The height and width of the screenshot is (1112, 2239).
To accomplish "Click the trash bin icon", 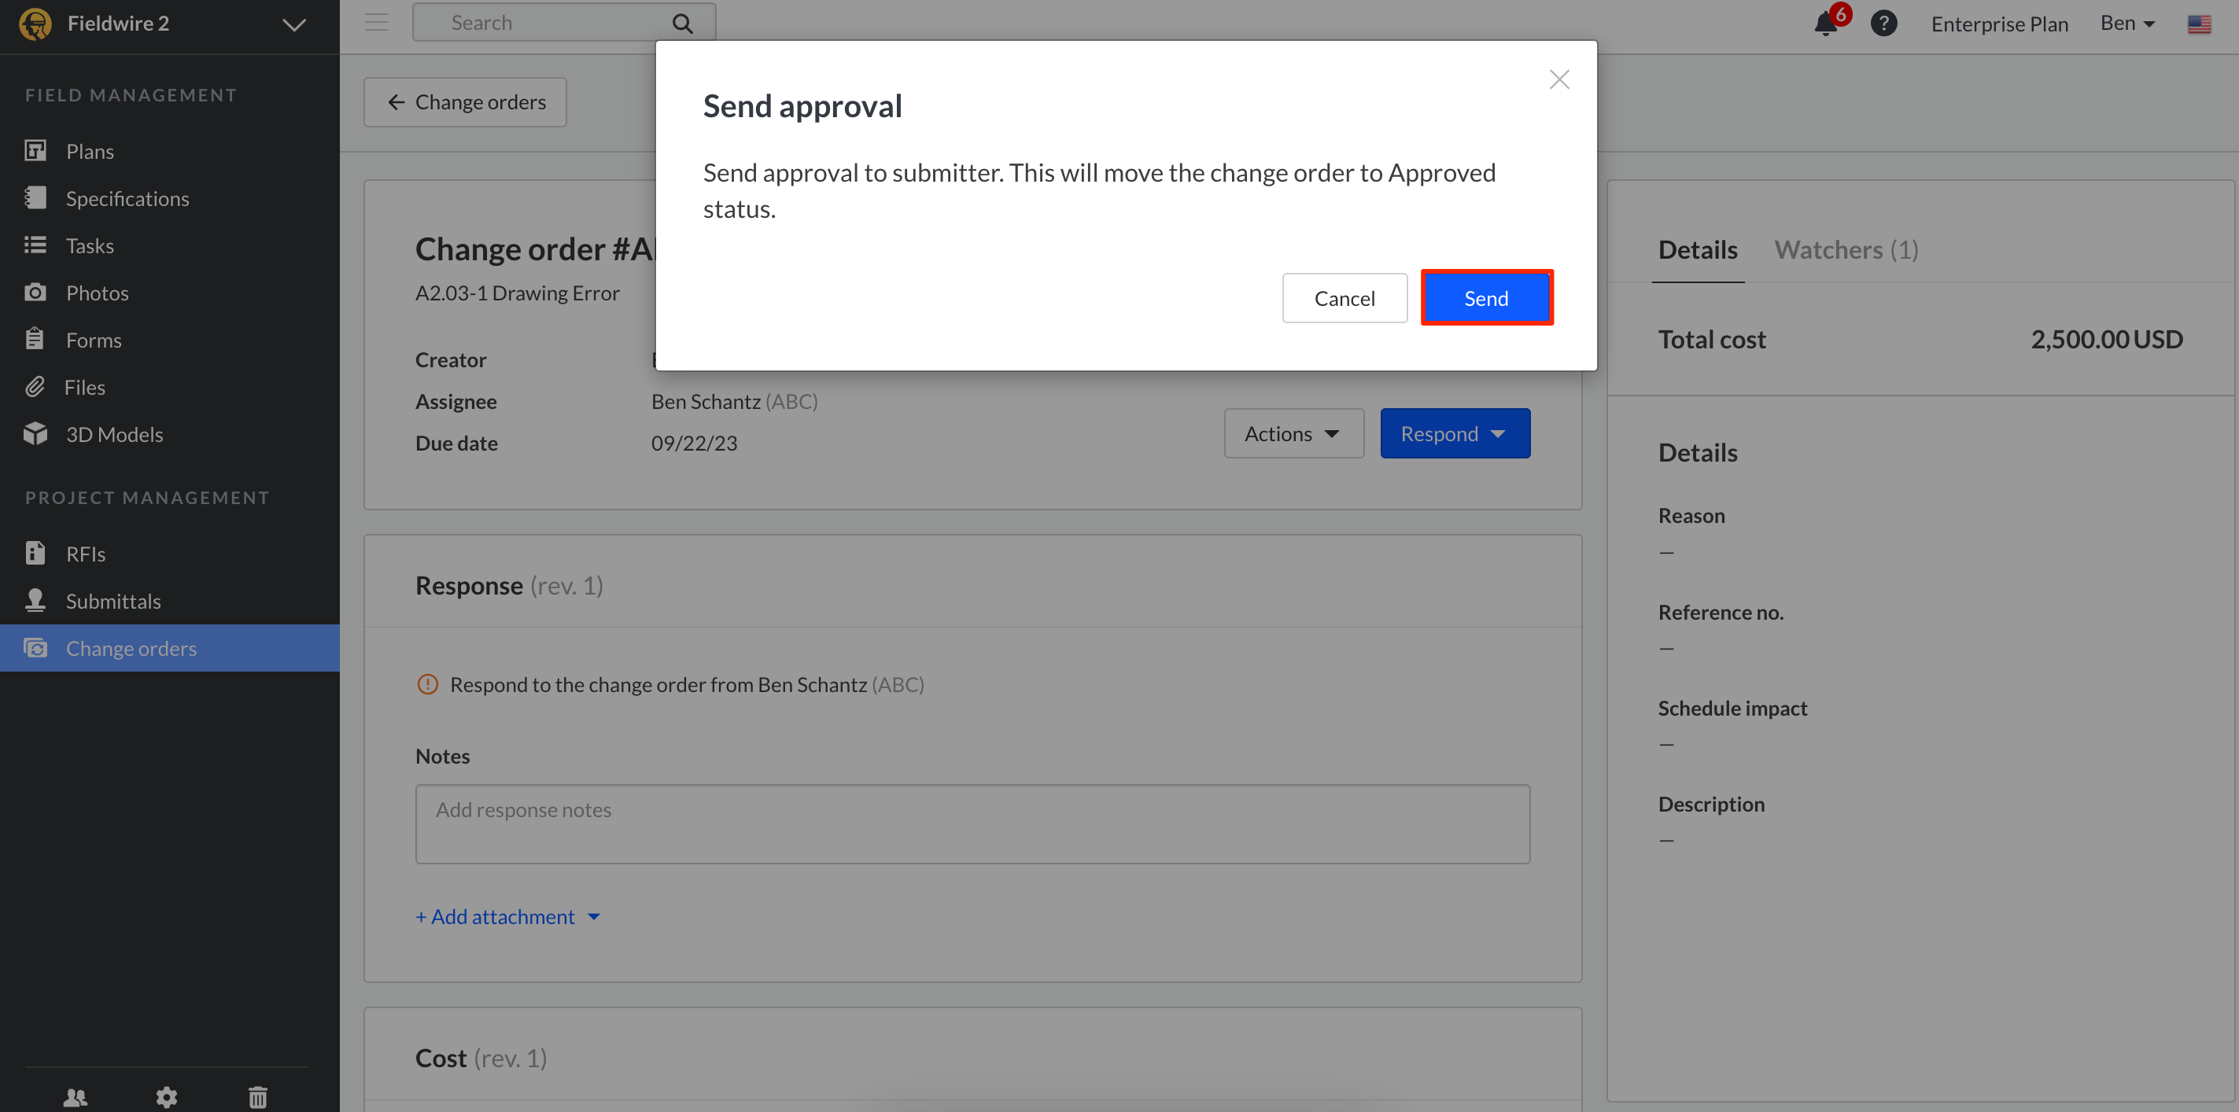I will [258, 1097].
